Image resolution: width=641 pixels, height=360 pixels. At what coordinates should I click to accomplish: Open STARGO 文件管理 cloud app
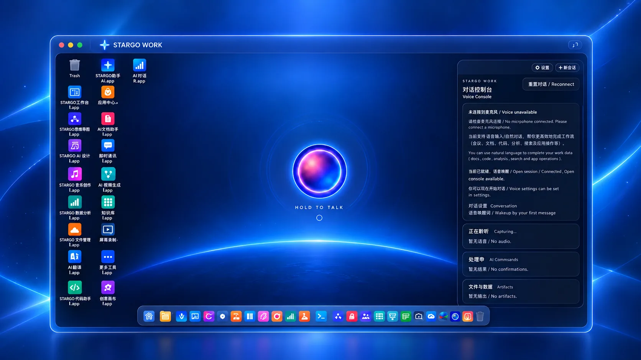point(75,230)
